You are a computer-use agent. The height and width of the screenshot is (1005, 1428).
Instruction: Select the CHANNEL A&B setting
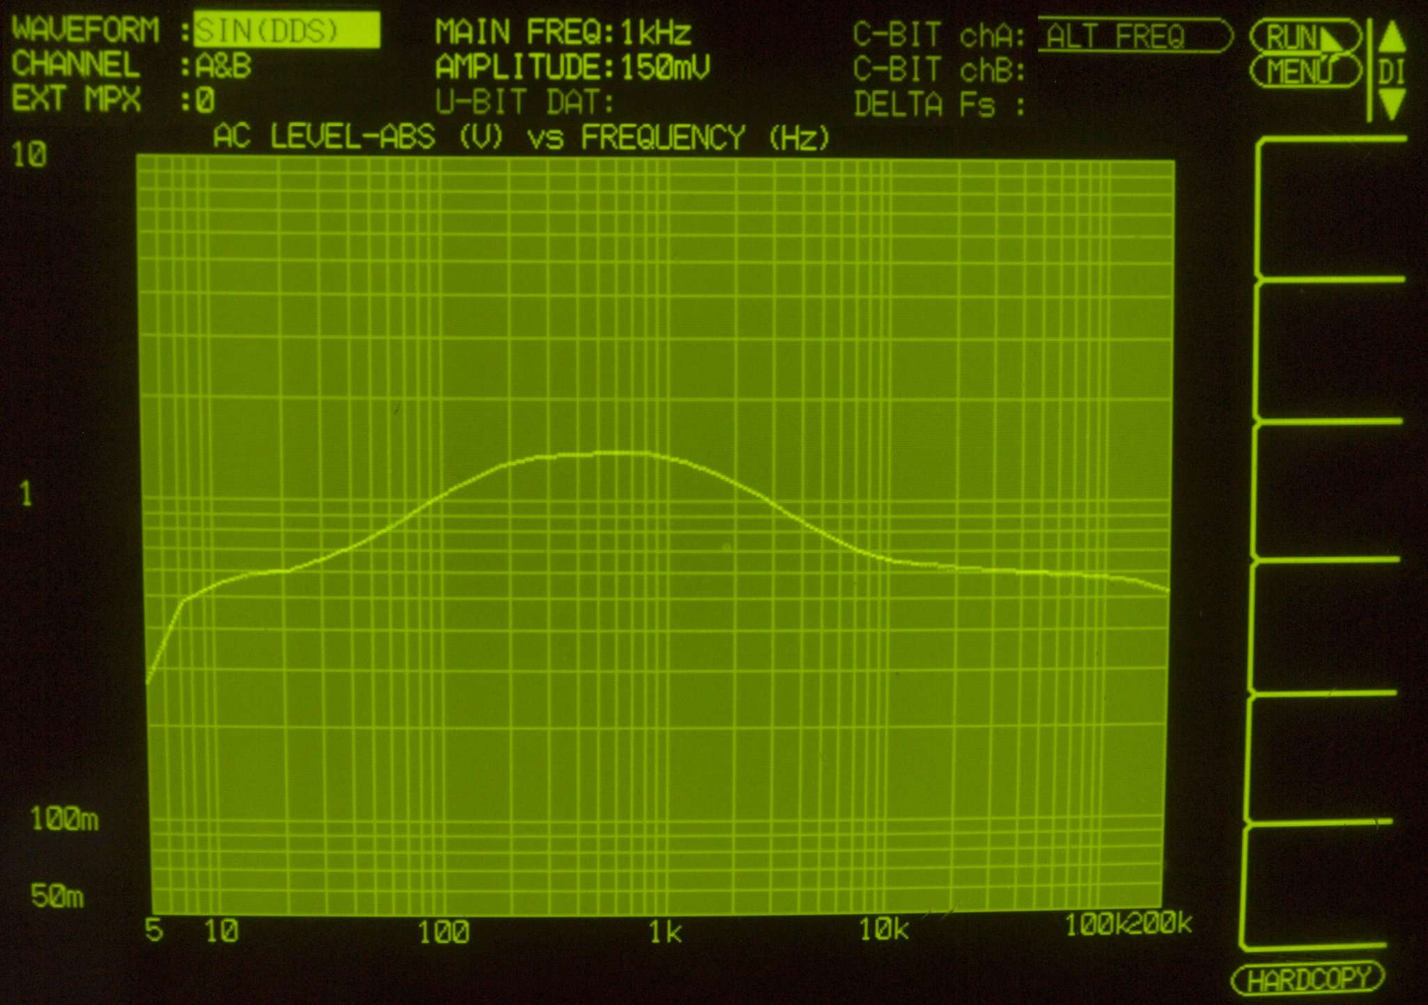pyautogui.click(x=224, y=66)
